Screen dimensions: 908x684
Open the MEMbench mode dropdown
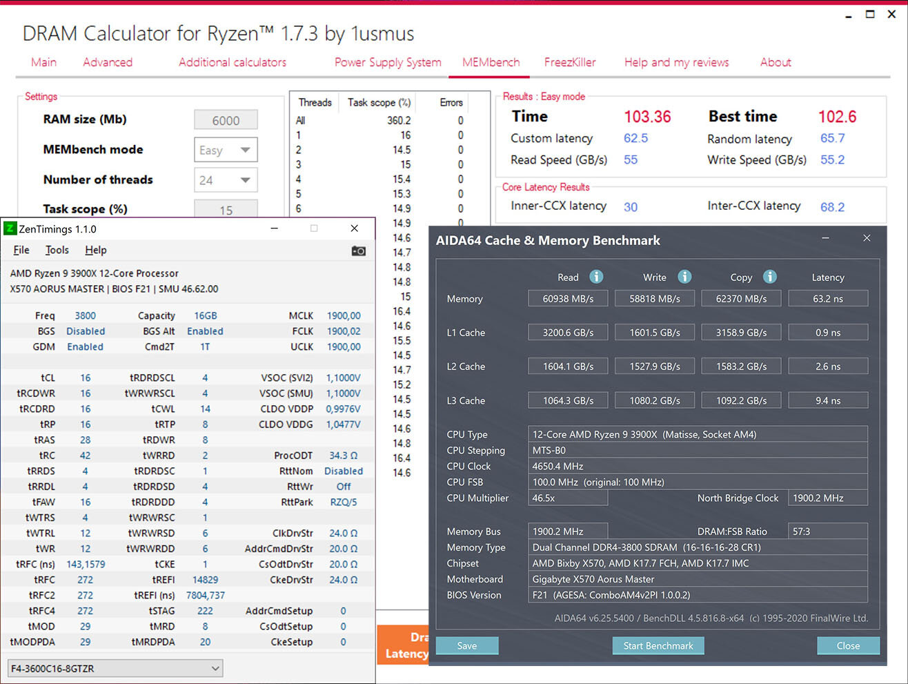point(226,150)
